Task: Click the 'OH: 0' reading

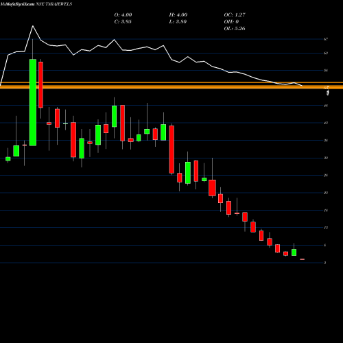Action: 231,22
